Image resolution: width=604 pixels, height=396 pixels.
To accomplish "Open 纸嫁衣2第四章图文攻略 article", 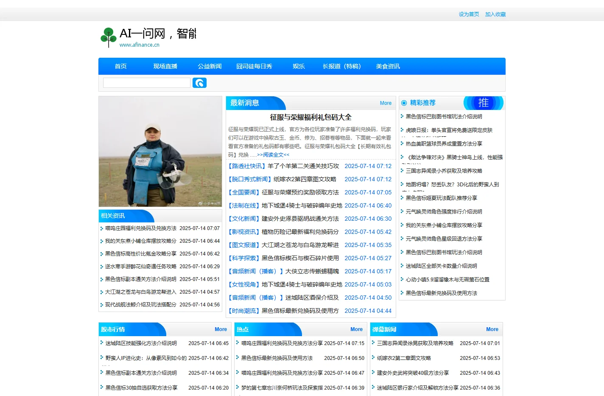I will pyautogui.click(x=305, y=179).
